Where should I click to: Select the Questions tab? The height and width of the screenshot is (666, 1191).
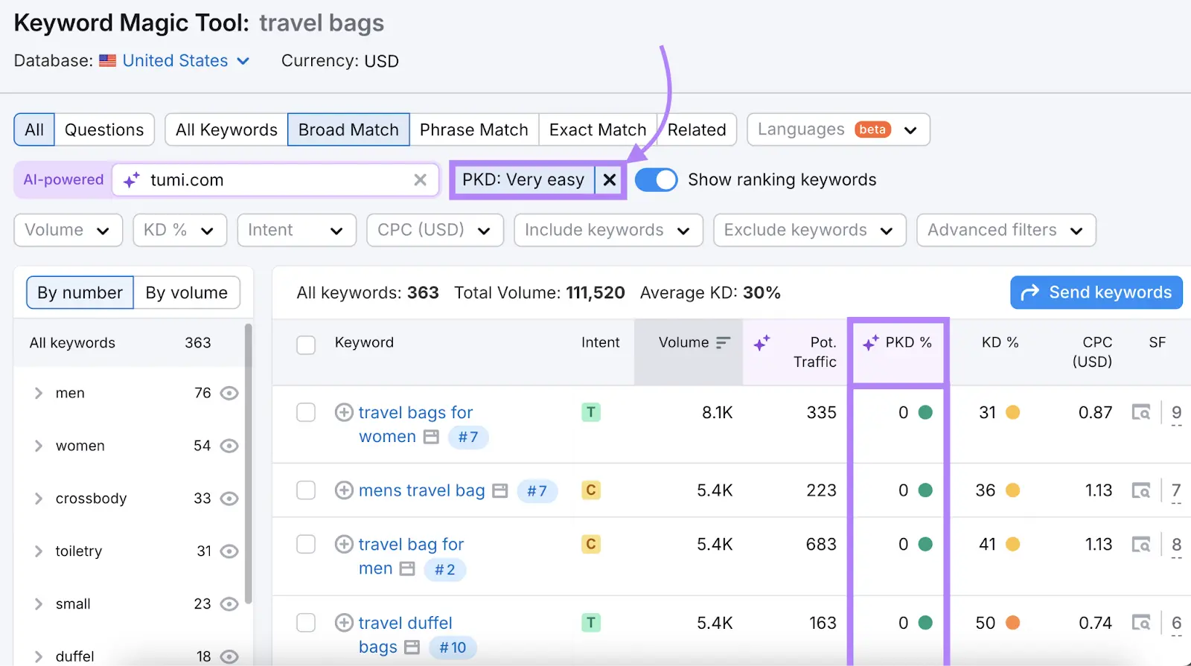tap(104, 130)
